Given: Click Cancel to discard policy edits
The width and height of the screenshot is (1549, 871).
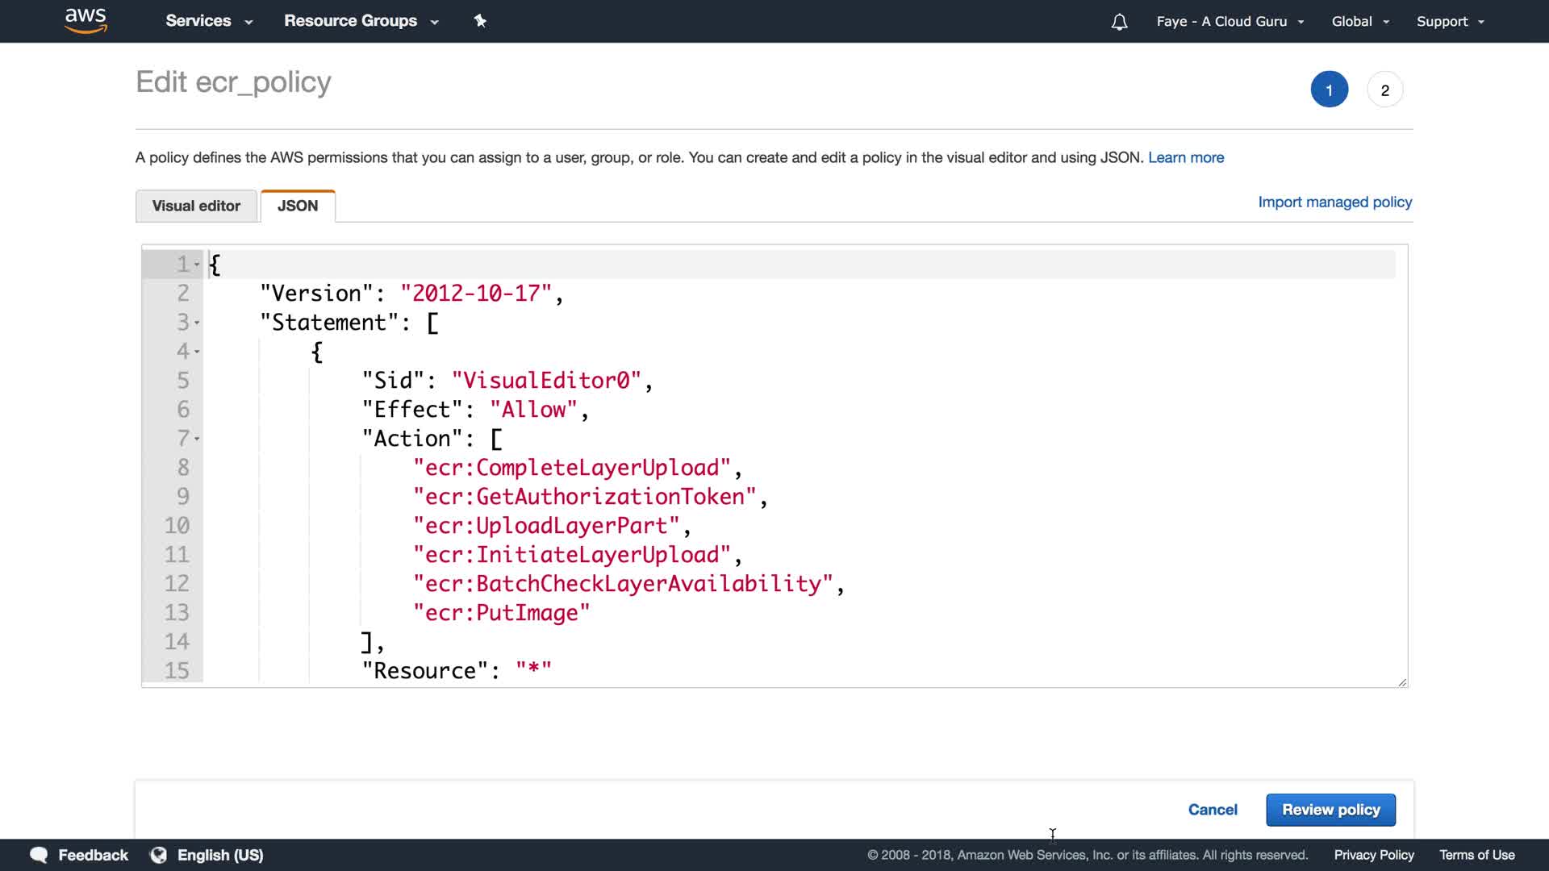Looking at the screenshot, I should tap(1212, 810).
